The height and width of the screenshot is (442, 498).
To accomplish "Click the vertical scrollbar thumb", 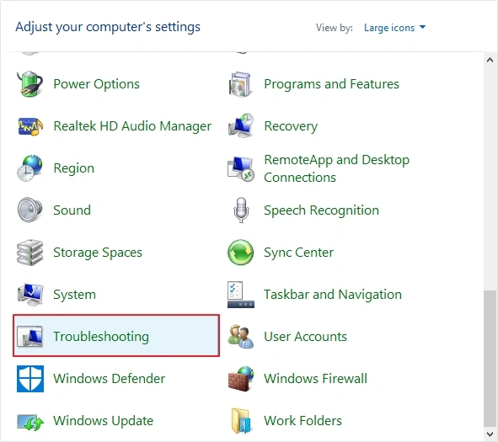I will coord(490,359).
